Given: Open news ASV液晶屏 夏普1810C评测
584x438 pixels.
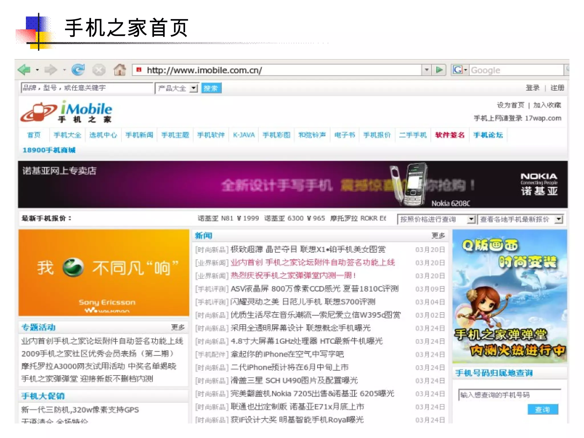Looking at the screenshot, I should tap(315, 289).
